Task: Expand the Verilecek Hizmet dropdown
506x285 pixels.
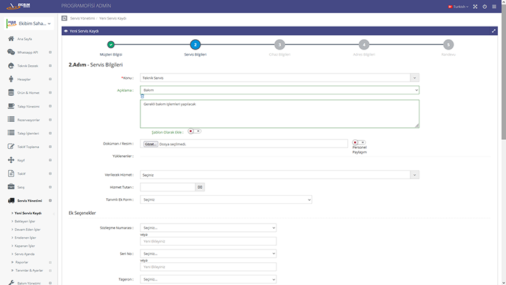Action: pyautogui.click(x=280, y=174)
